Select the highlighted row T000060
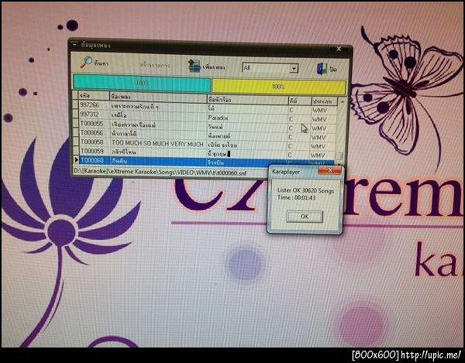 [x=207, y=161]
